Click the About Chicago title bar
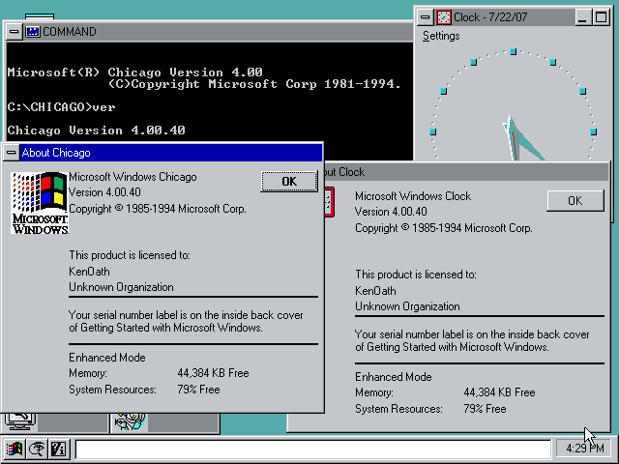The image size is (619, 464). [x=171, y=153]
